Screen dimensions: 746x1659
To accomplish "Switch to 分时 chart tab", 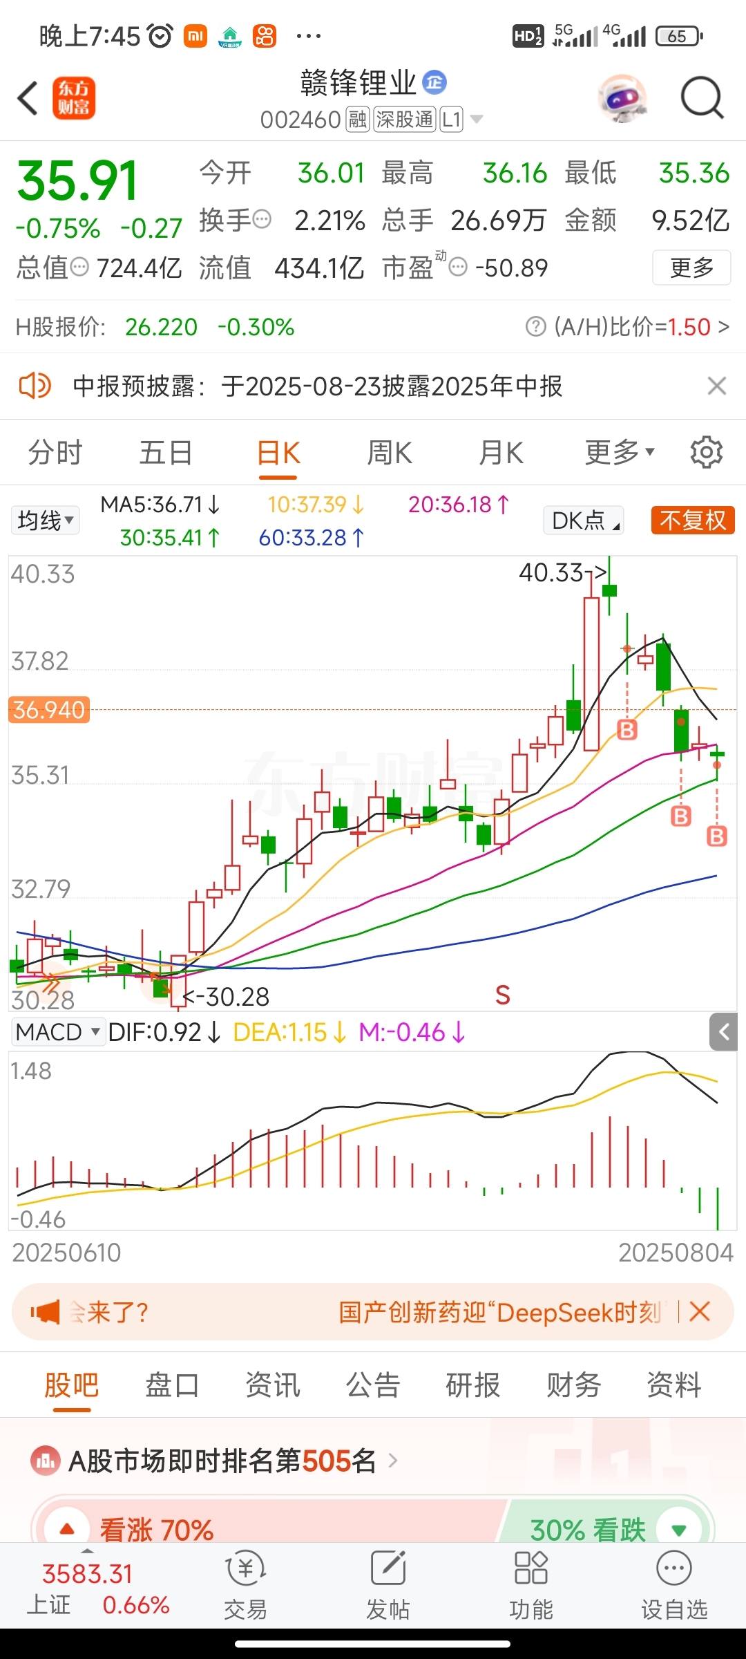I will coord(55,453).
